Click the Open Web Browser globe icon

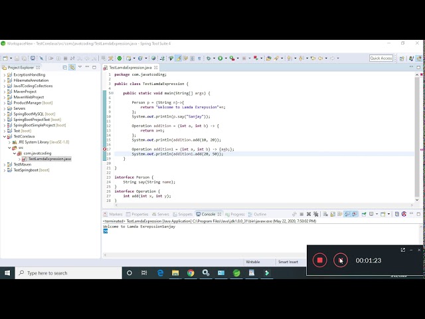click(153, 58)
